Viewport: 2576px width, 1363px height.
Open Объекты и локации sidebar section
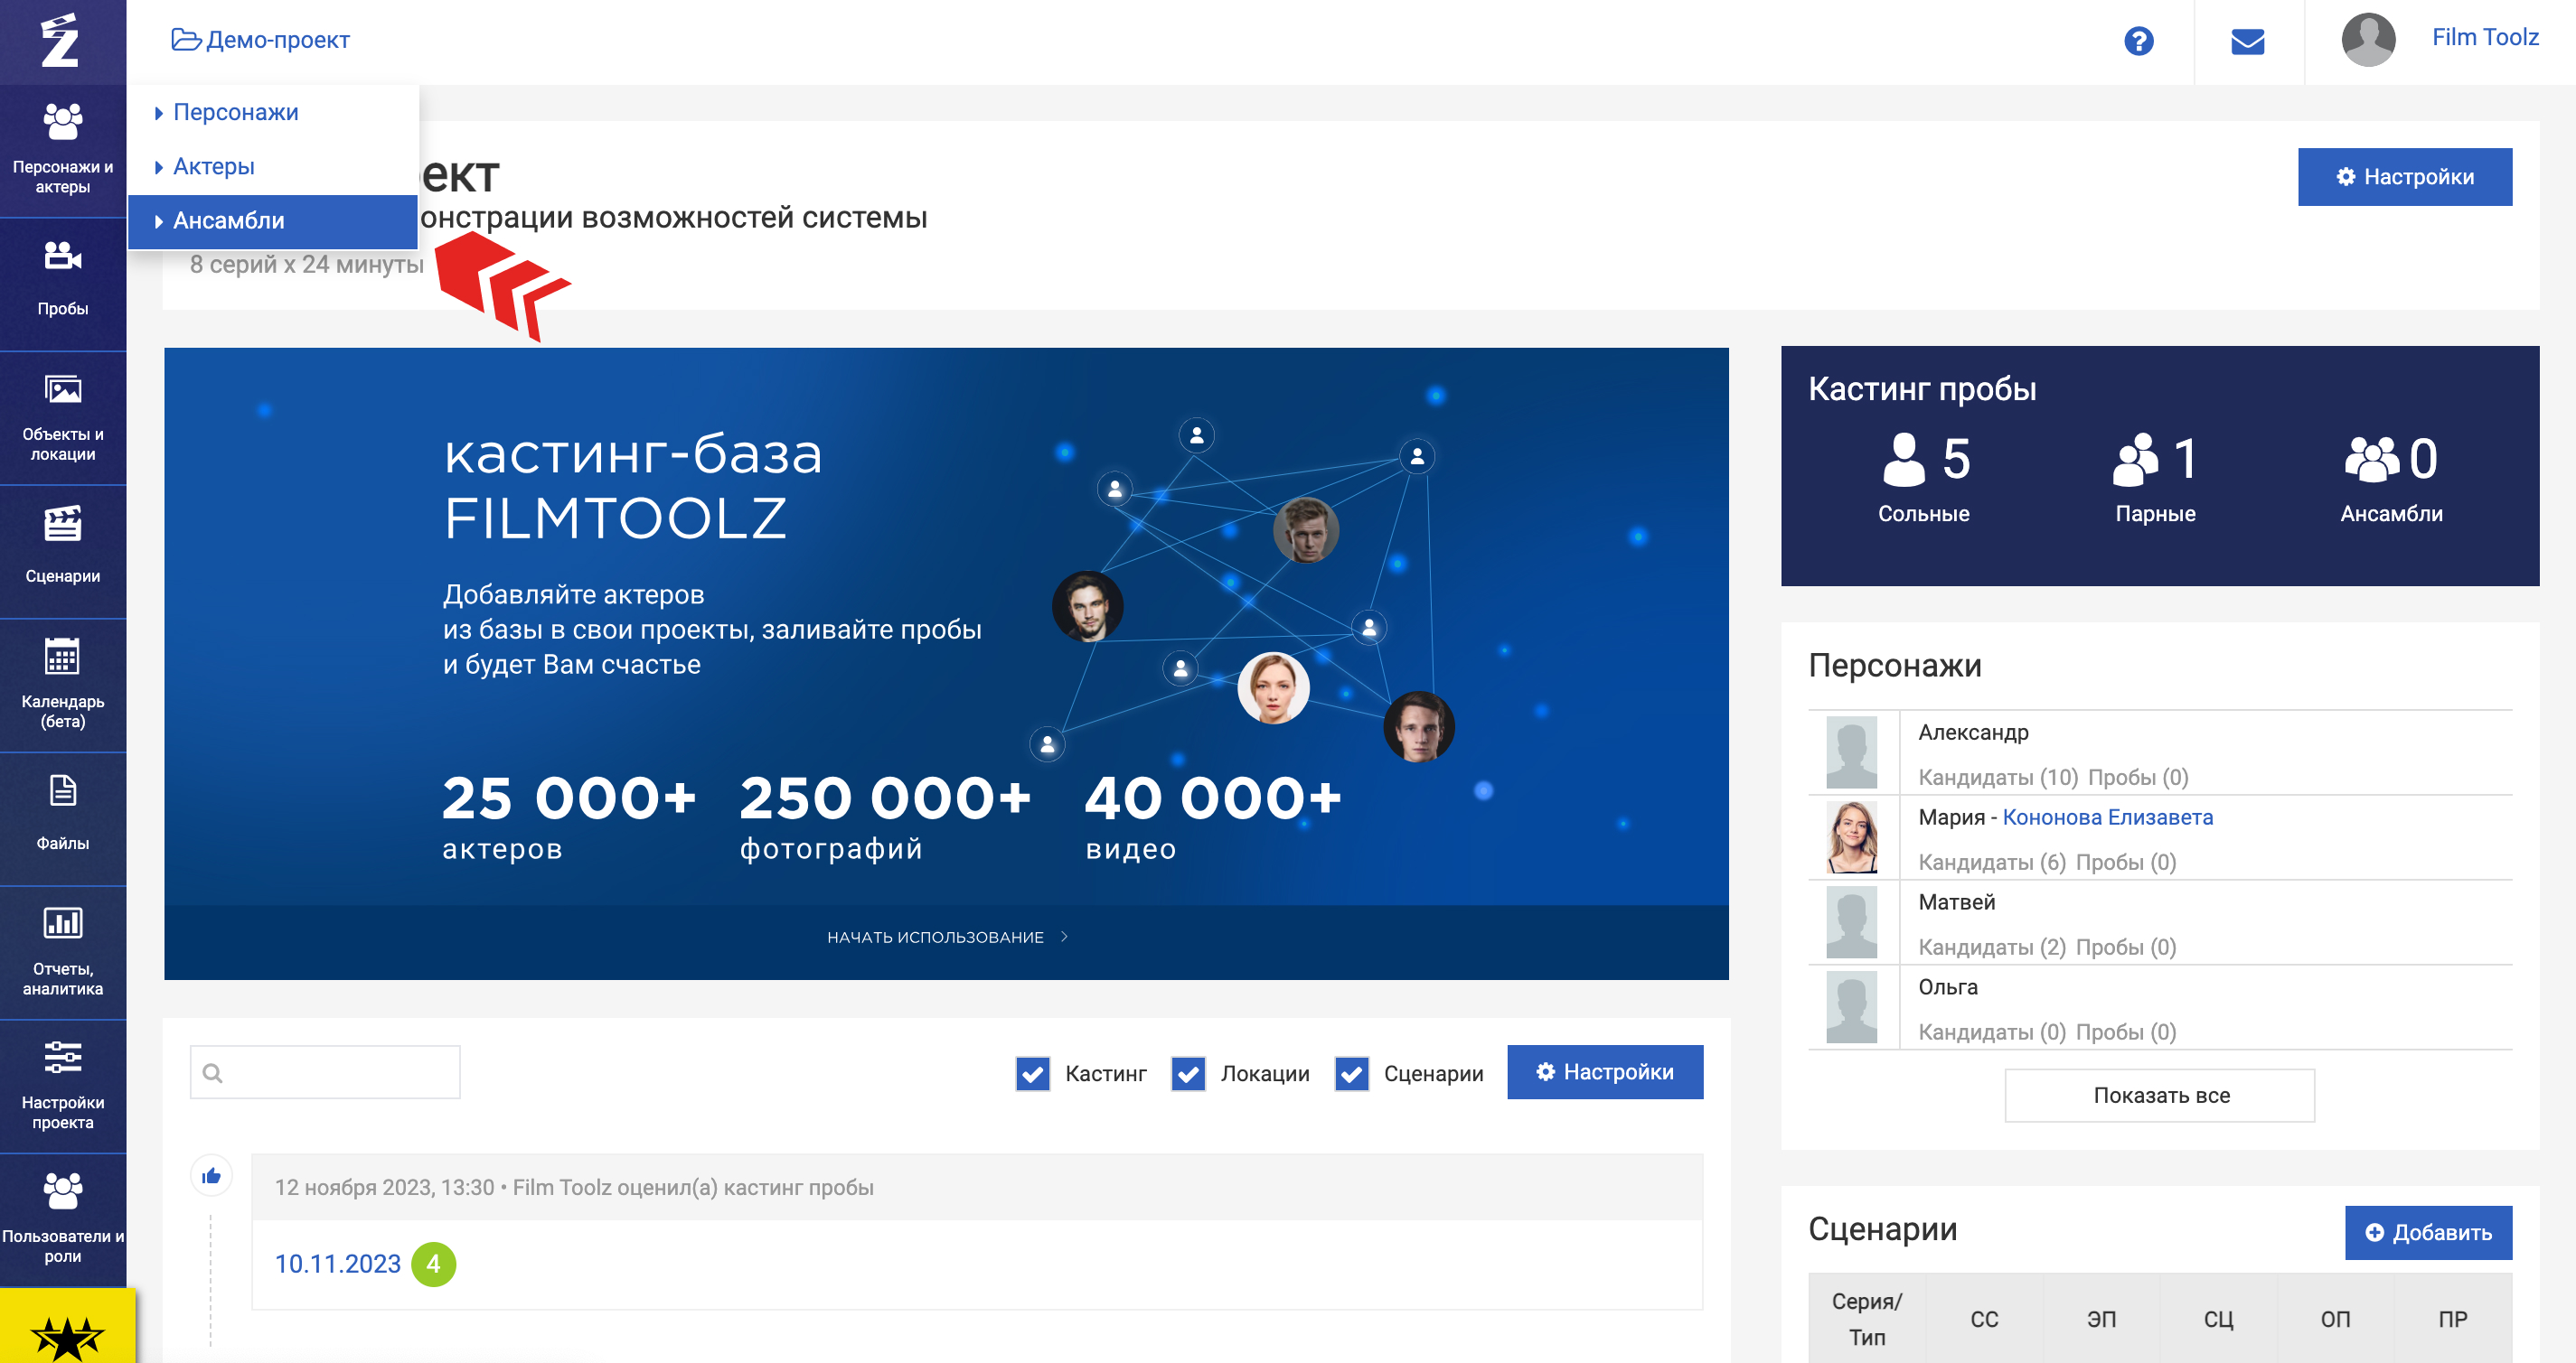pos(63,417)
